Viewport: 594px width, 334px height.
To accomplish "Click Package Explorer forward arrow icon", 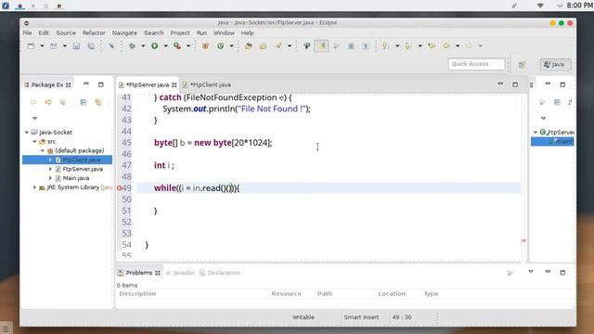I will click(x=48, y=102).
